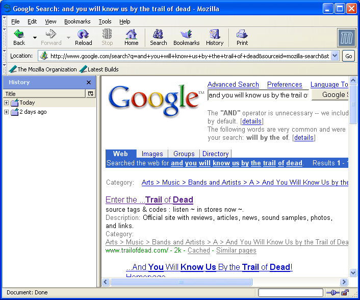Open the History toolbar icon

click(215, 35)
